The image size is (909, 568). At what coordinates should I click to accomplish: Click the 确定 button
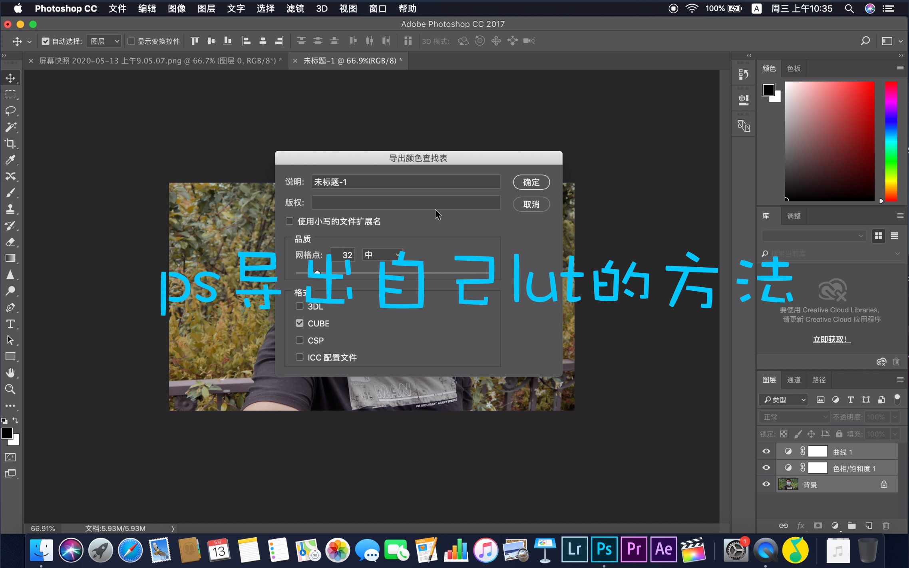coord(531,182)
